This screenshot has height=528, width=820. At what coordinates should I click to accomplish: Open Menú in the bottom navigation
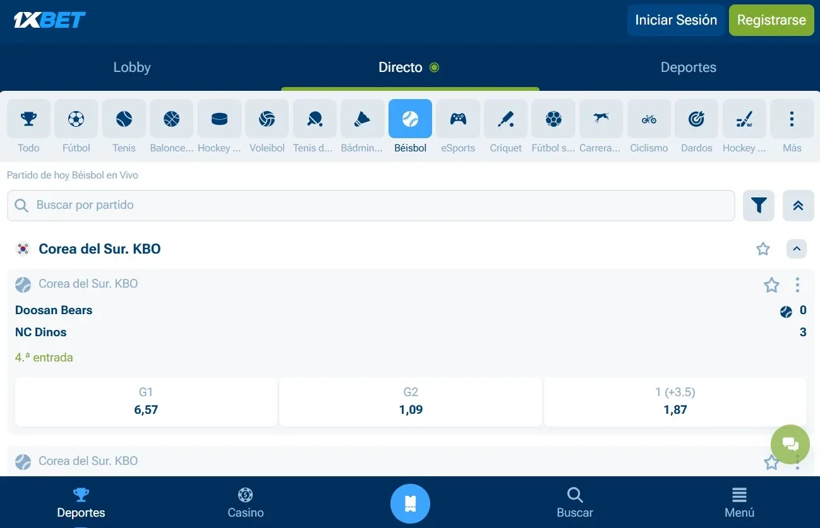(x=739, y=503)
